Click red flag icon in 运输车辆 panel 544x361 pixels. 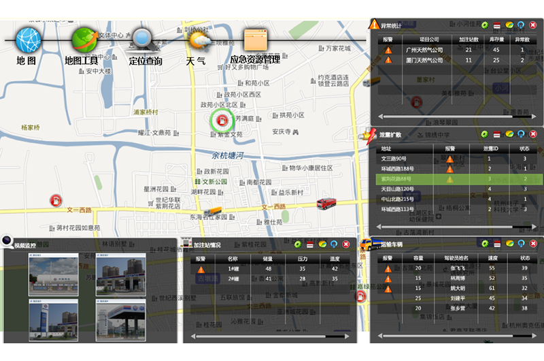[497, 243]
